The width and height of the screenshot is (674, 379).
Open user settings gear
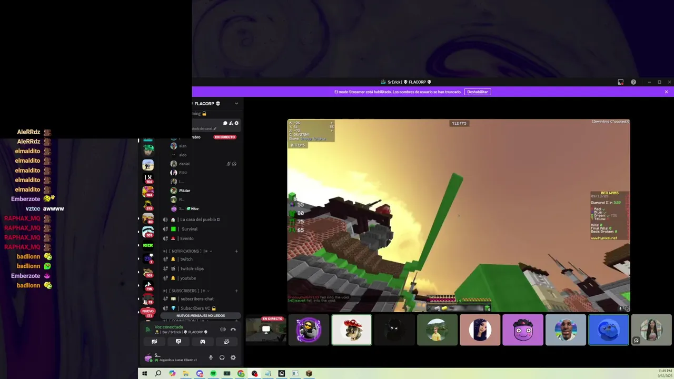tap(233, 357)
